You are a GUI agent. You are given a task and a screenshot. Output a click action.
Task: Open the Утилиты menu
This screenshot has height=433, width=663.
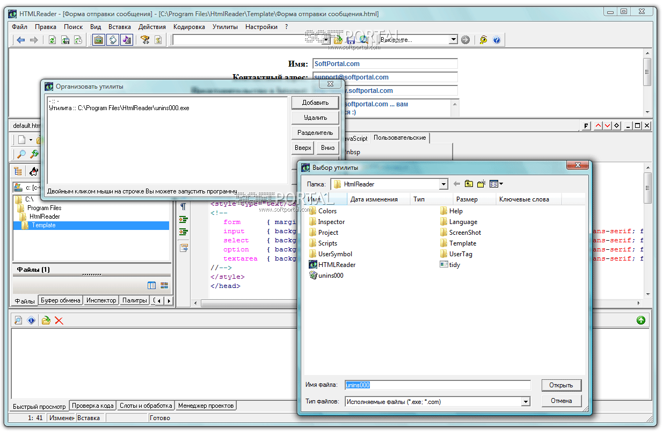pyautogui.click(x=225, y=26)
